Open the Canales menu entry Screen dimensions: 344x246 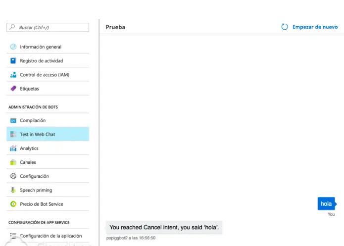[28, 162]
